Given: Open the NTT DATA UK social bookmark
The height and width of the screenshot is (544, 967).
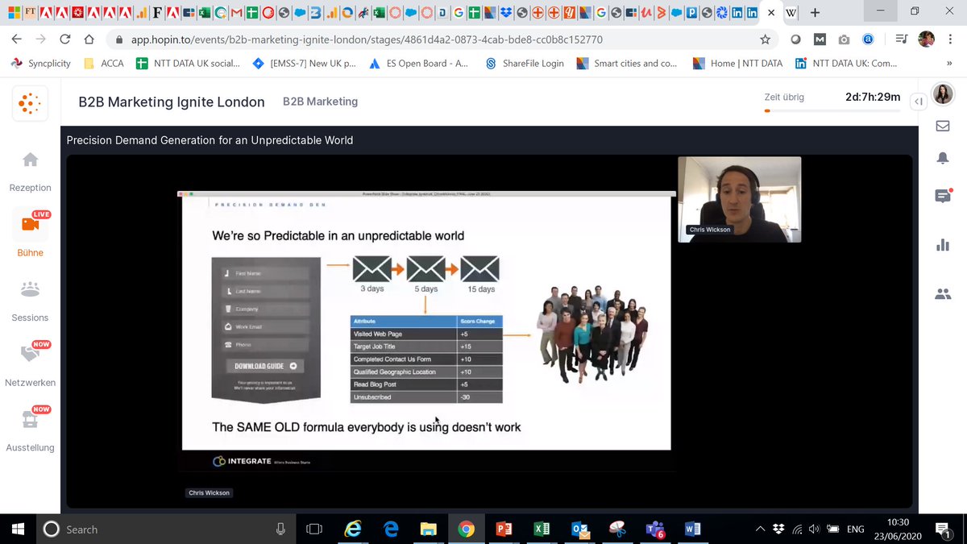Looking at the screenshot, I should (188, 63).
